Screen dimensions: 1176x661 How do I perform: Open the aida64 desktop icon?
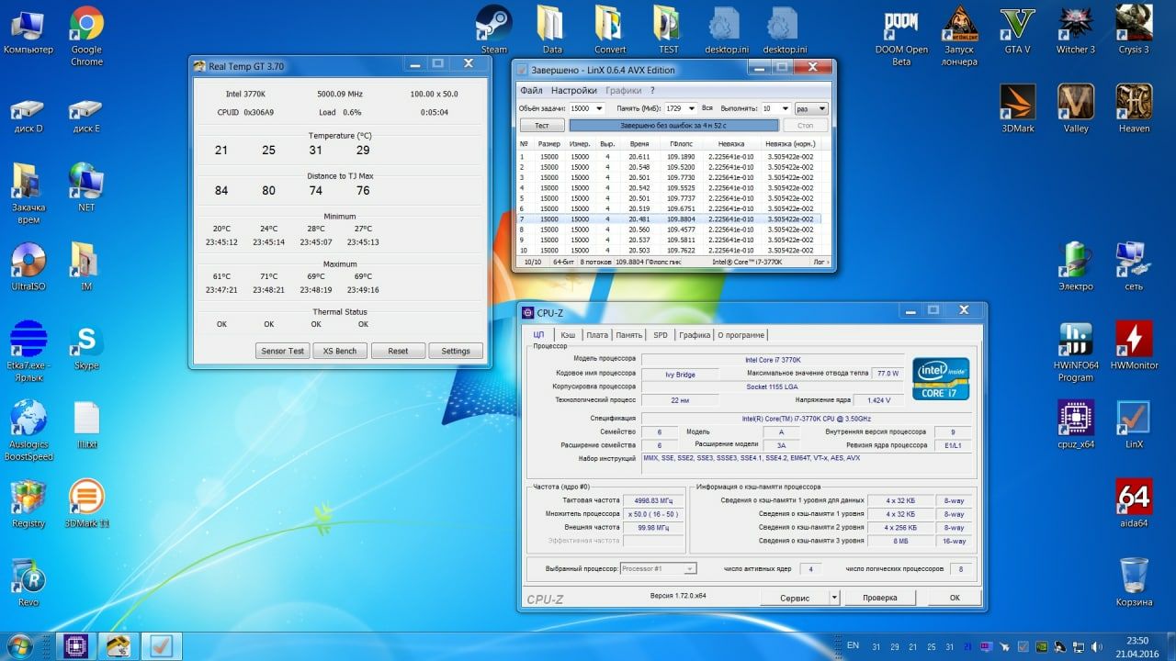(x=1134, y=503)
